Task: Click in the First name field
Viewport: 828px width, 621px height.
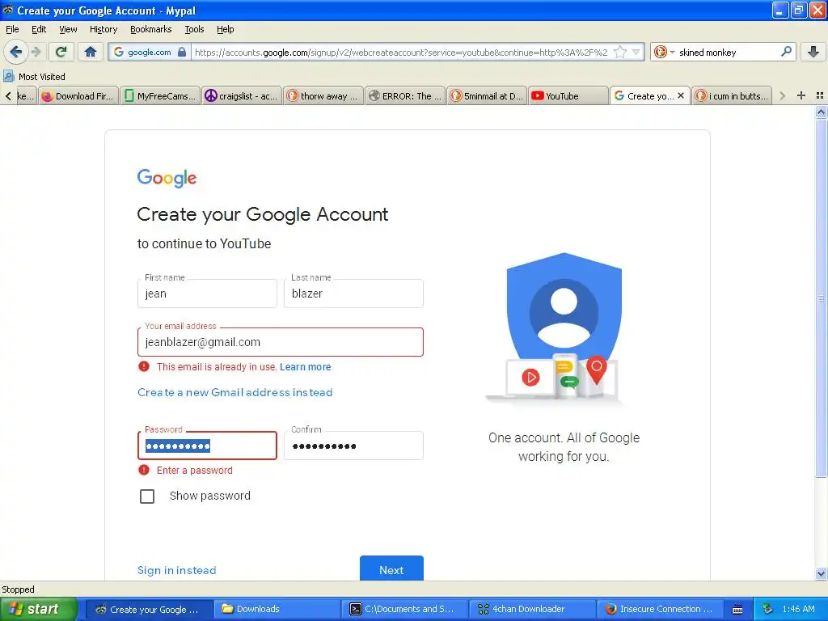Action: [207, 294]
